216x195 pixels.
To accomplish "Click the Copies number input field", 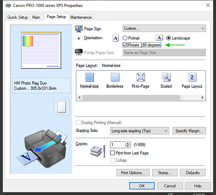I will pyautogui.click(x=118, y=145).
